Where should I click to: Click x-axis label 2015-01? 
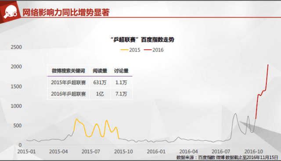click(26, 151)
